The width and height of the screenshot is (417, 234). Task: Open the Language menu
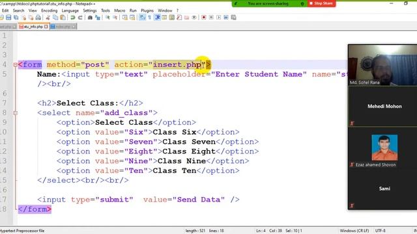click(70, 10)
